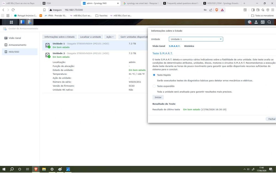Open Settings gear from taskbar

click(x=52, y=169)
